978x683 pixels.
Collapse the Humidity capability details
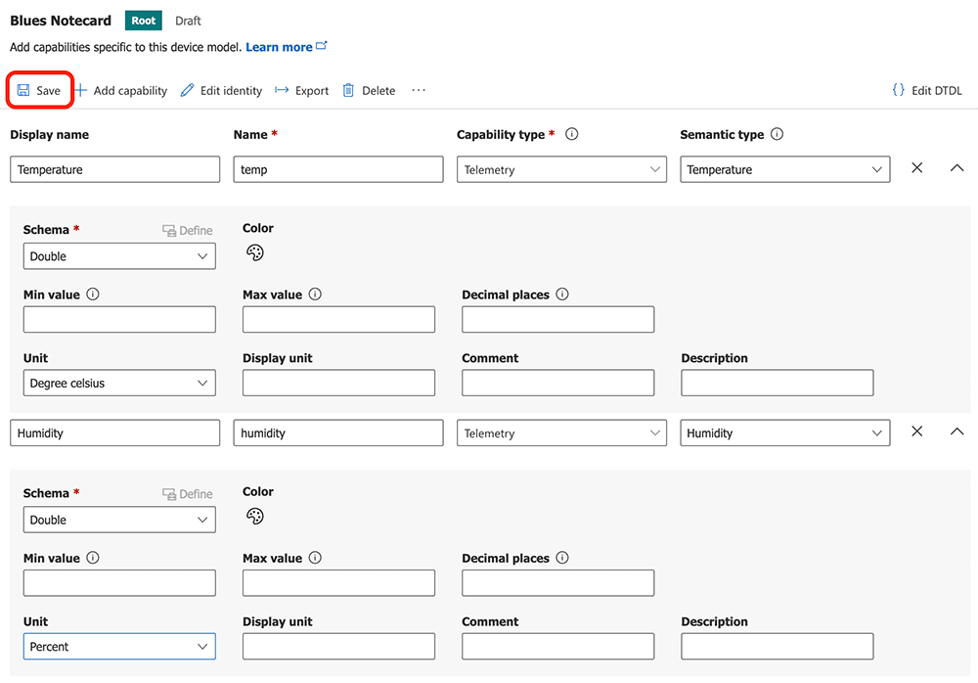957,432
